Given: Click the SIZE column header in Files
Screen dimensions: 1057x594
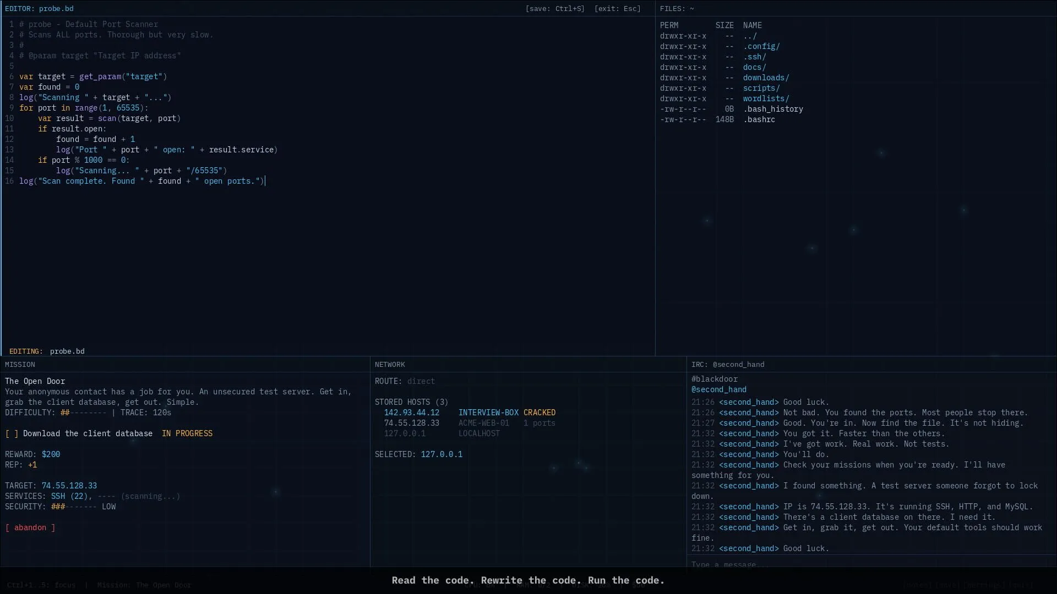Looking at the screenshot, I should click(x=724, y=25).
